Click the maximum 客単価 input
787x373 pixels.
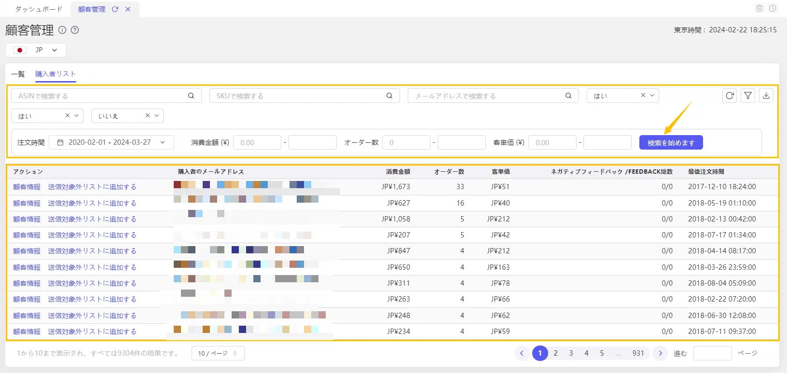point(608,142)
